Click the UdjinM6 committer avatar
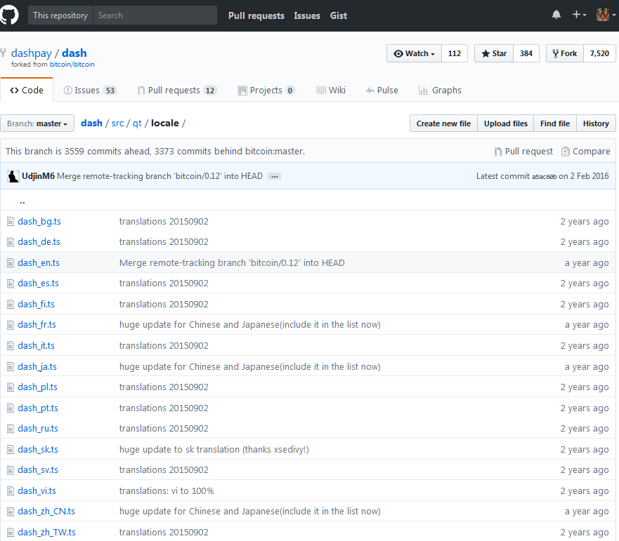 coord(13,176)
